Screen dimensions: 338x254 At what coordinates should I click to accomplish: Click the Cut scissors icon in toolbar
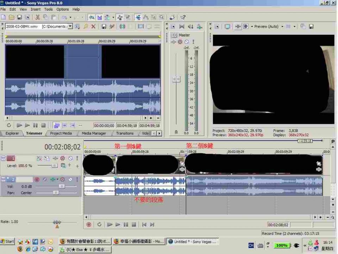(x=38, y=17)
